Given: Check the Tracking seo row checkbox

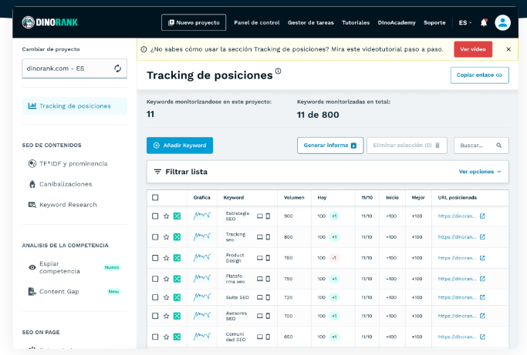Looking at the screenshot, I should coord(155,237).
